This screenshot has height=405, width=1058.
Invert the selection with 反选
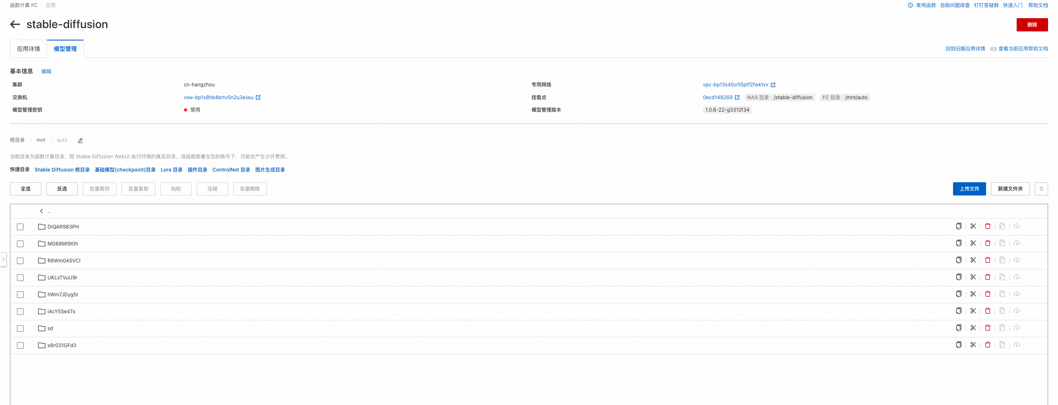click(x=62, y=189)
